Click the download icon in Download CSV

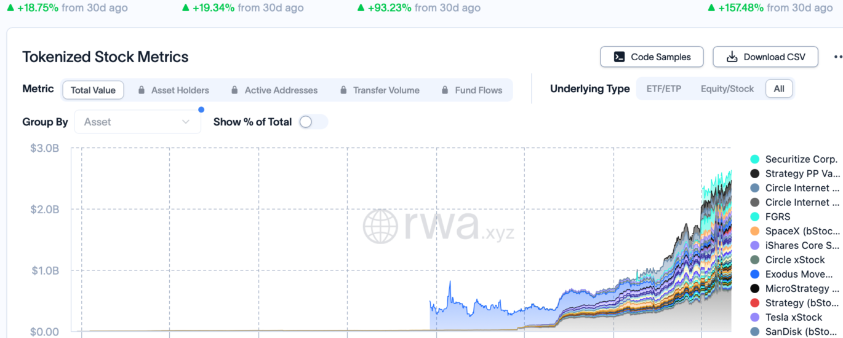click(x=732, y=57)
